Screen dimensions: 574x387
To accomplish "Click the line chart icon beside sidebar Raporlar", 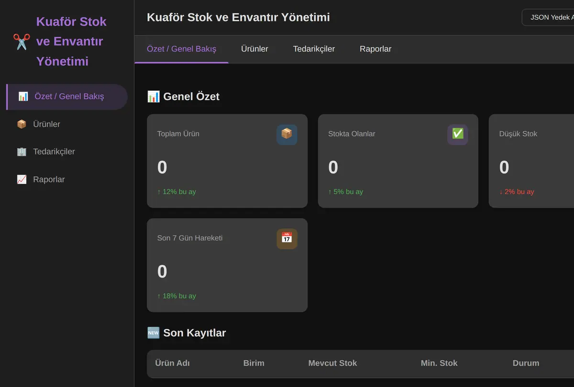I will coord(22,179).
